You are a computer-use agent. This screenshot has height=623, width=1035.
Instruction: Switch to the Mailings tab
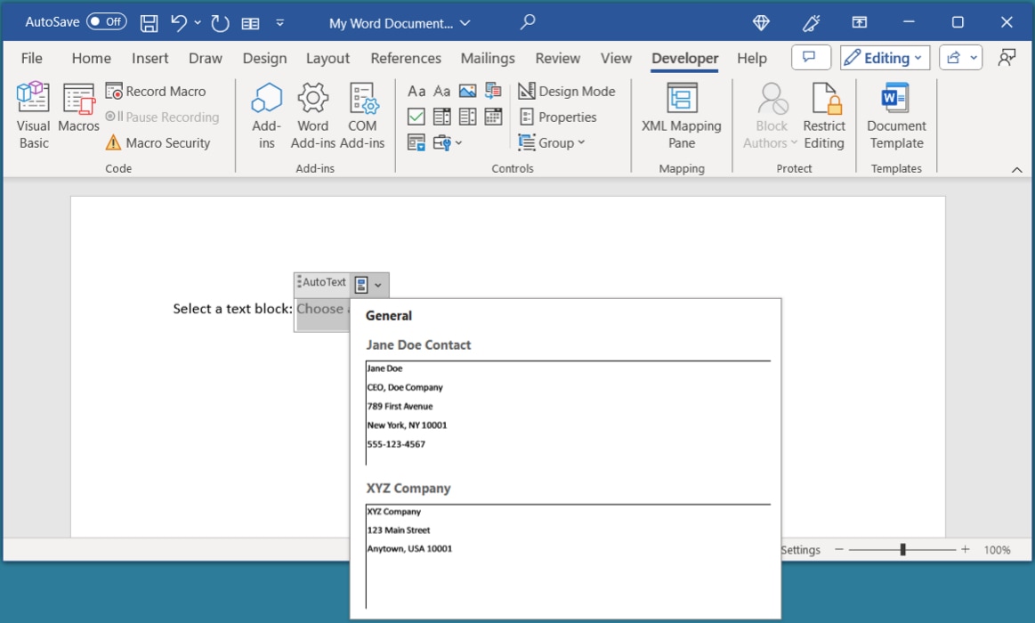[x=488, y=58]
